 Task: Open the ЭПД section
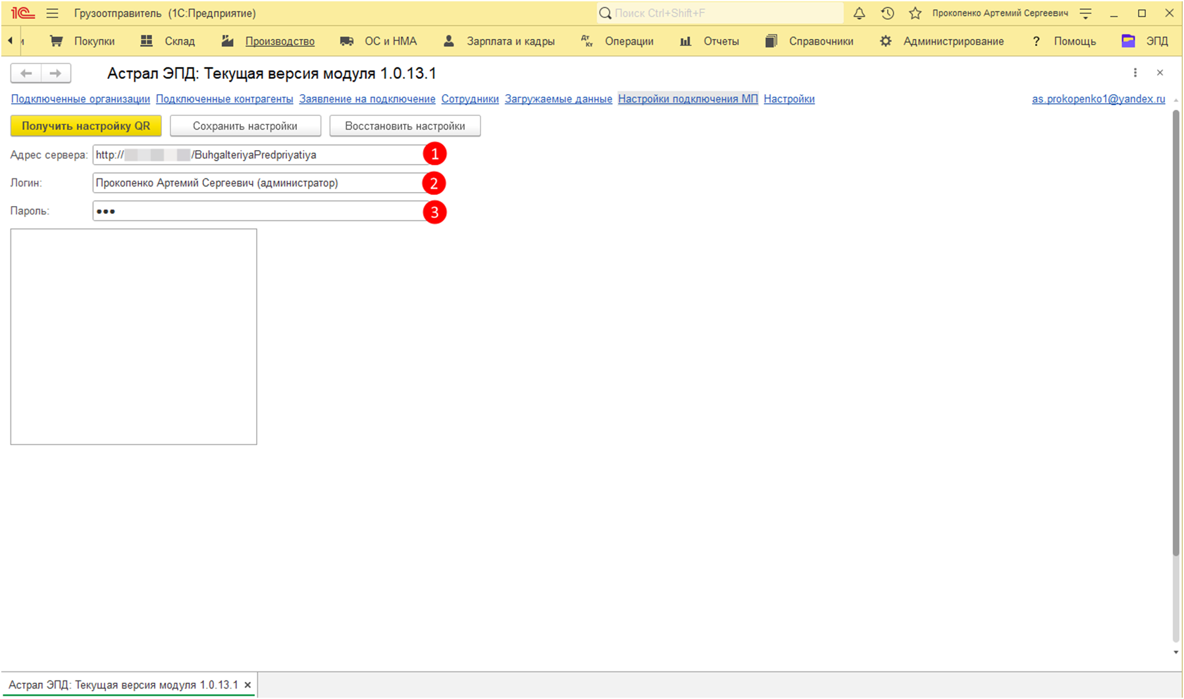pyautogui.click(x=1157, y=41)
